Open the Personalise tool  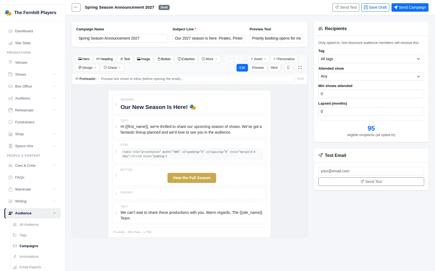point(284,59)
